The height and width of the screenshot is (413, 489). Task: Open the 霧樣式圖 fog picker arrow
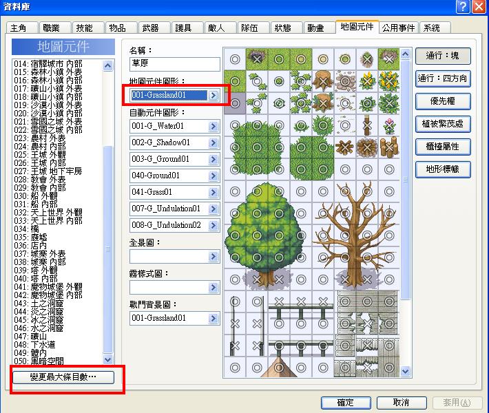[214, 287]
